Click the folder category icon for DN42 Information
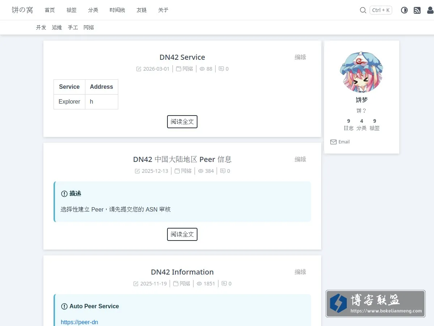434x326 pixels. (175, 284)
